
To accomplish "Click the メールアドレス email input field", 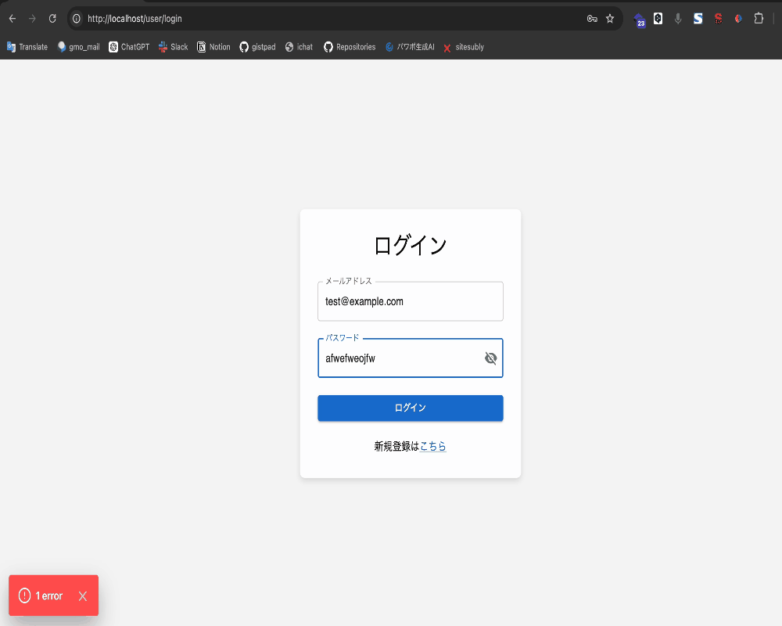I will click(410, 301).
